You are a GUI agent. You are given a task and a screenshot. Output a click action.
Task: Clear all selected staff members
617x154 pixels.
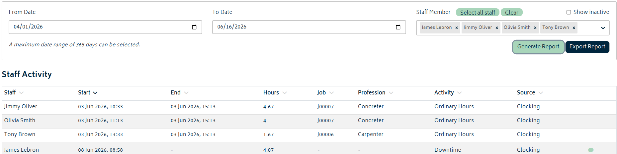(512, 12)
